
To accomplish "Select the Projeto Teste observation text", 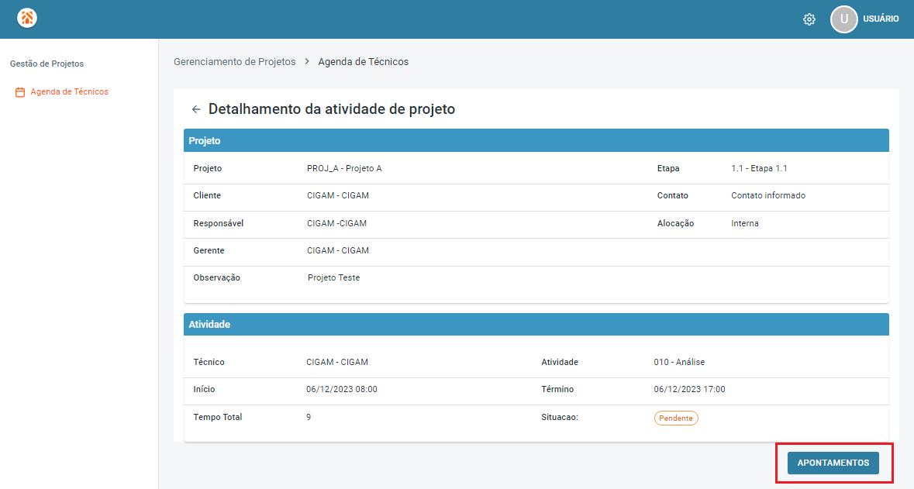I will pos(333,278).
